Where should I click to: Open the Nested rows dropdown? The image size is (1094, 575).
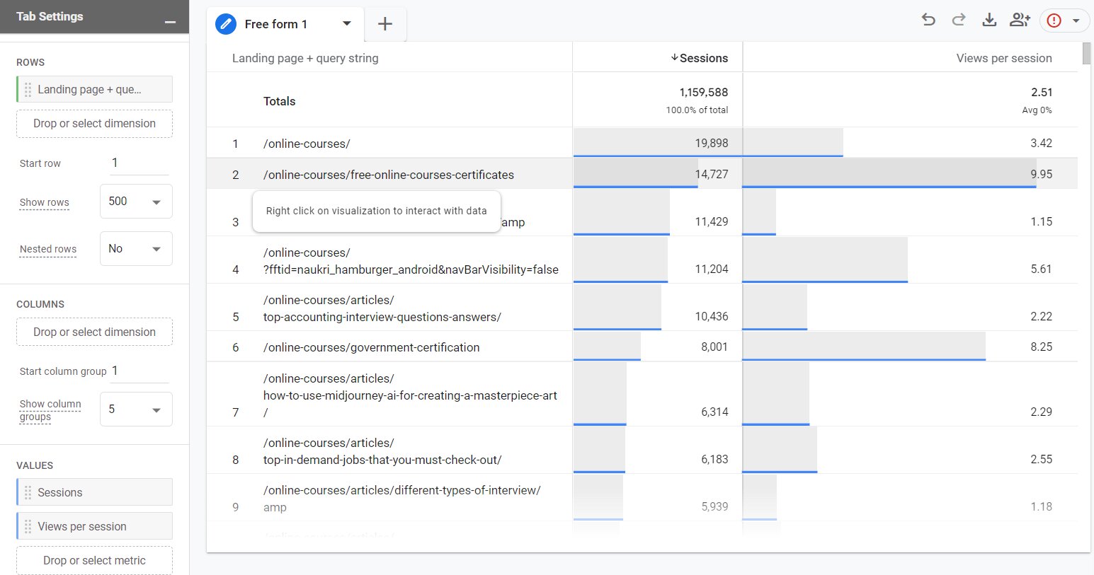(136, 248)
